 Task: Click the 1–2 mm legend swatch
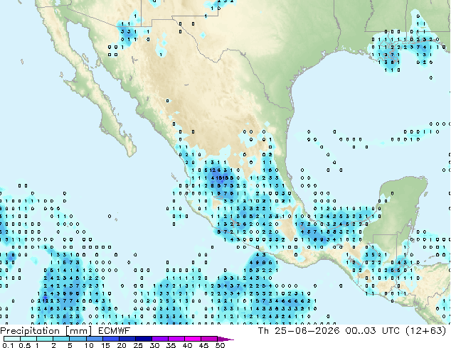[x=45, y=339]
